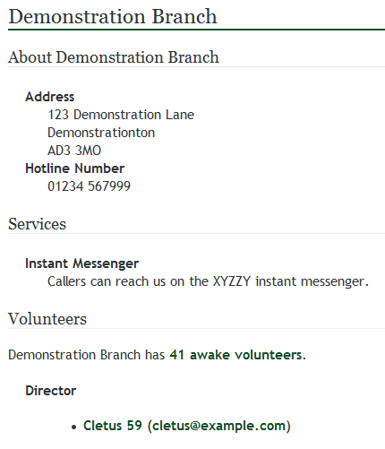Click the Services section heading
Image resolution: width=385 pixels, height=449 pixels.
37,224
